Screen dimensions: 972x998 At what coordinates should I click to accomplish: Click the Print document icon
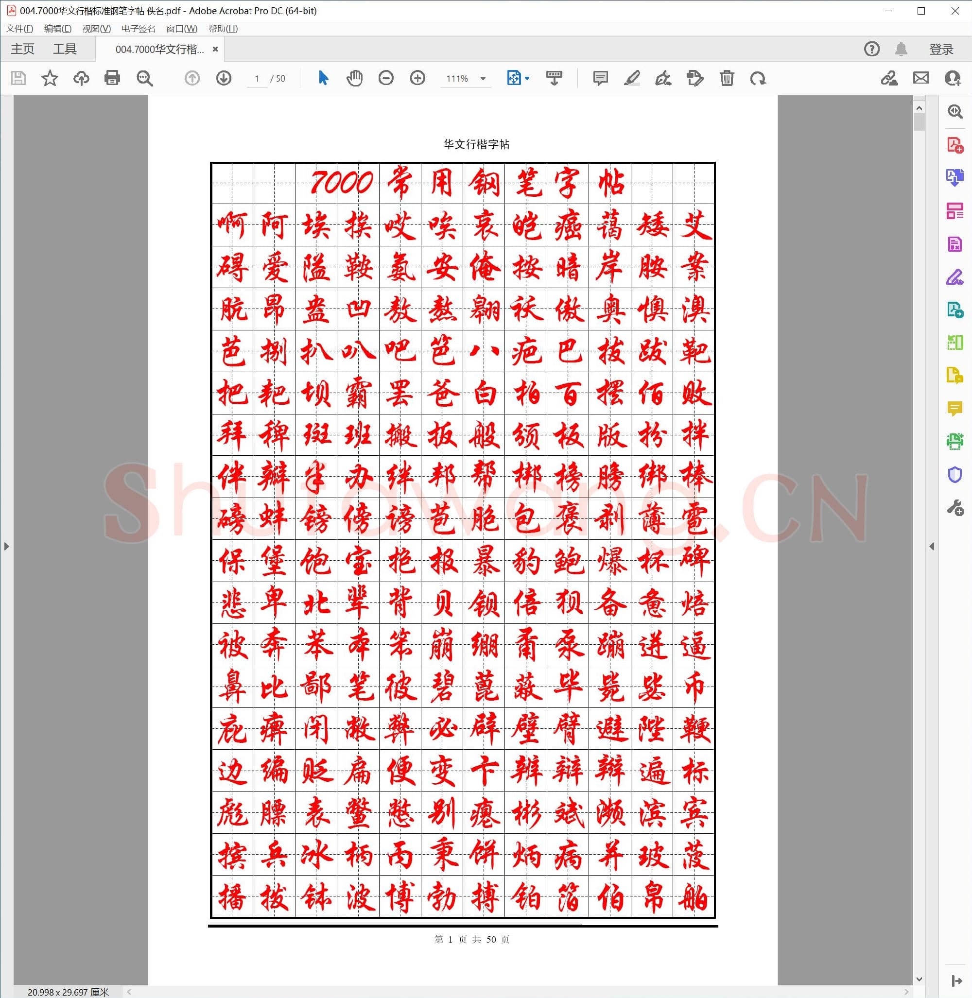[112, 79]
